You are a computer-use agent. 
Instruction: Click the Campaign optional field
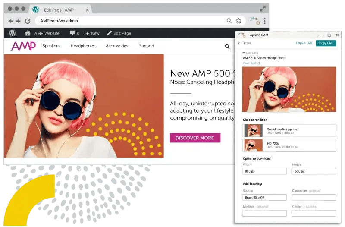coord(314,198)
